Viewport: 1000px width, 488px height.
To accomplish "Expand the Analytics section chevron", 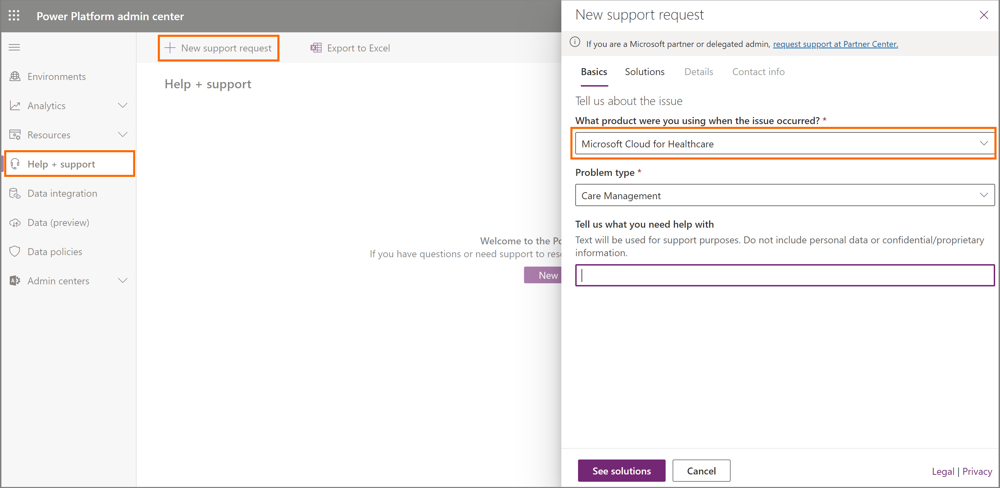I will click(123, 106).
